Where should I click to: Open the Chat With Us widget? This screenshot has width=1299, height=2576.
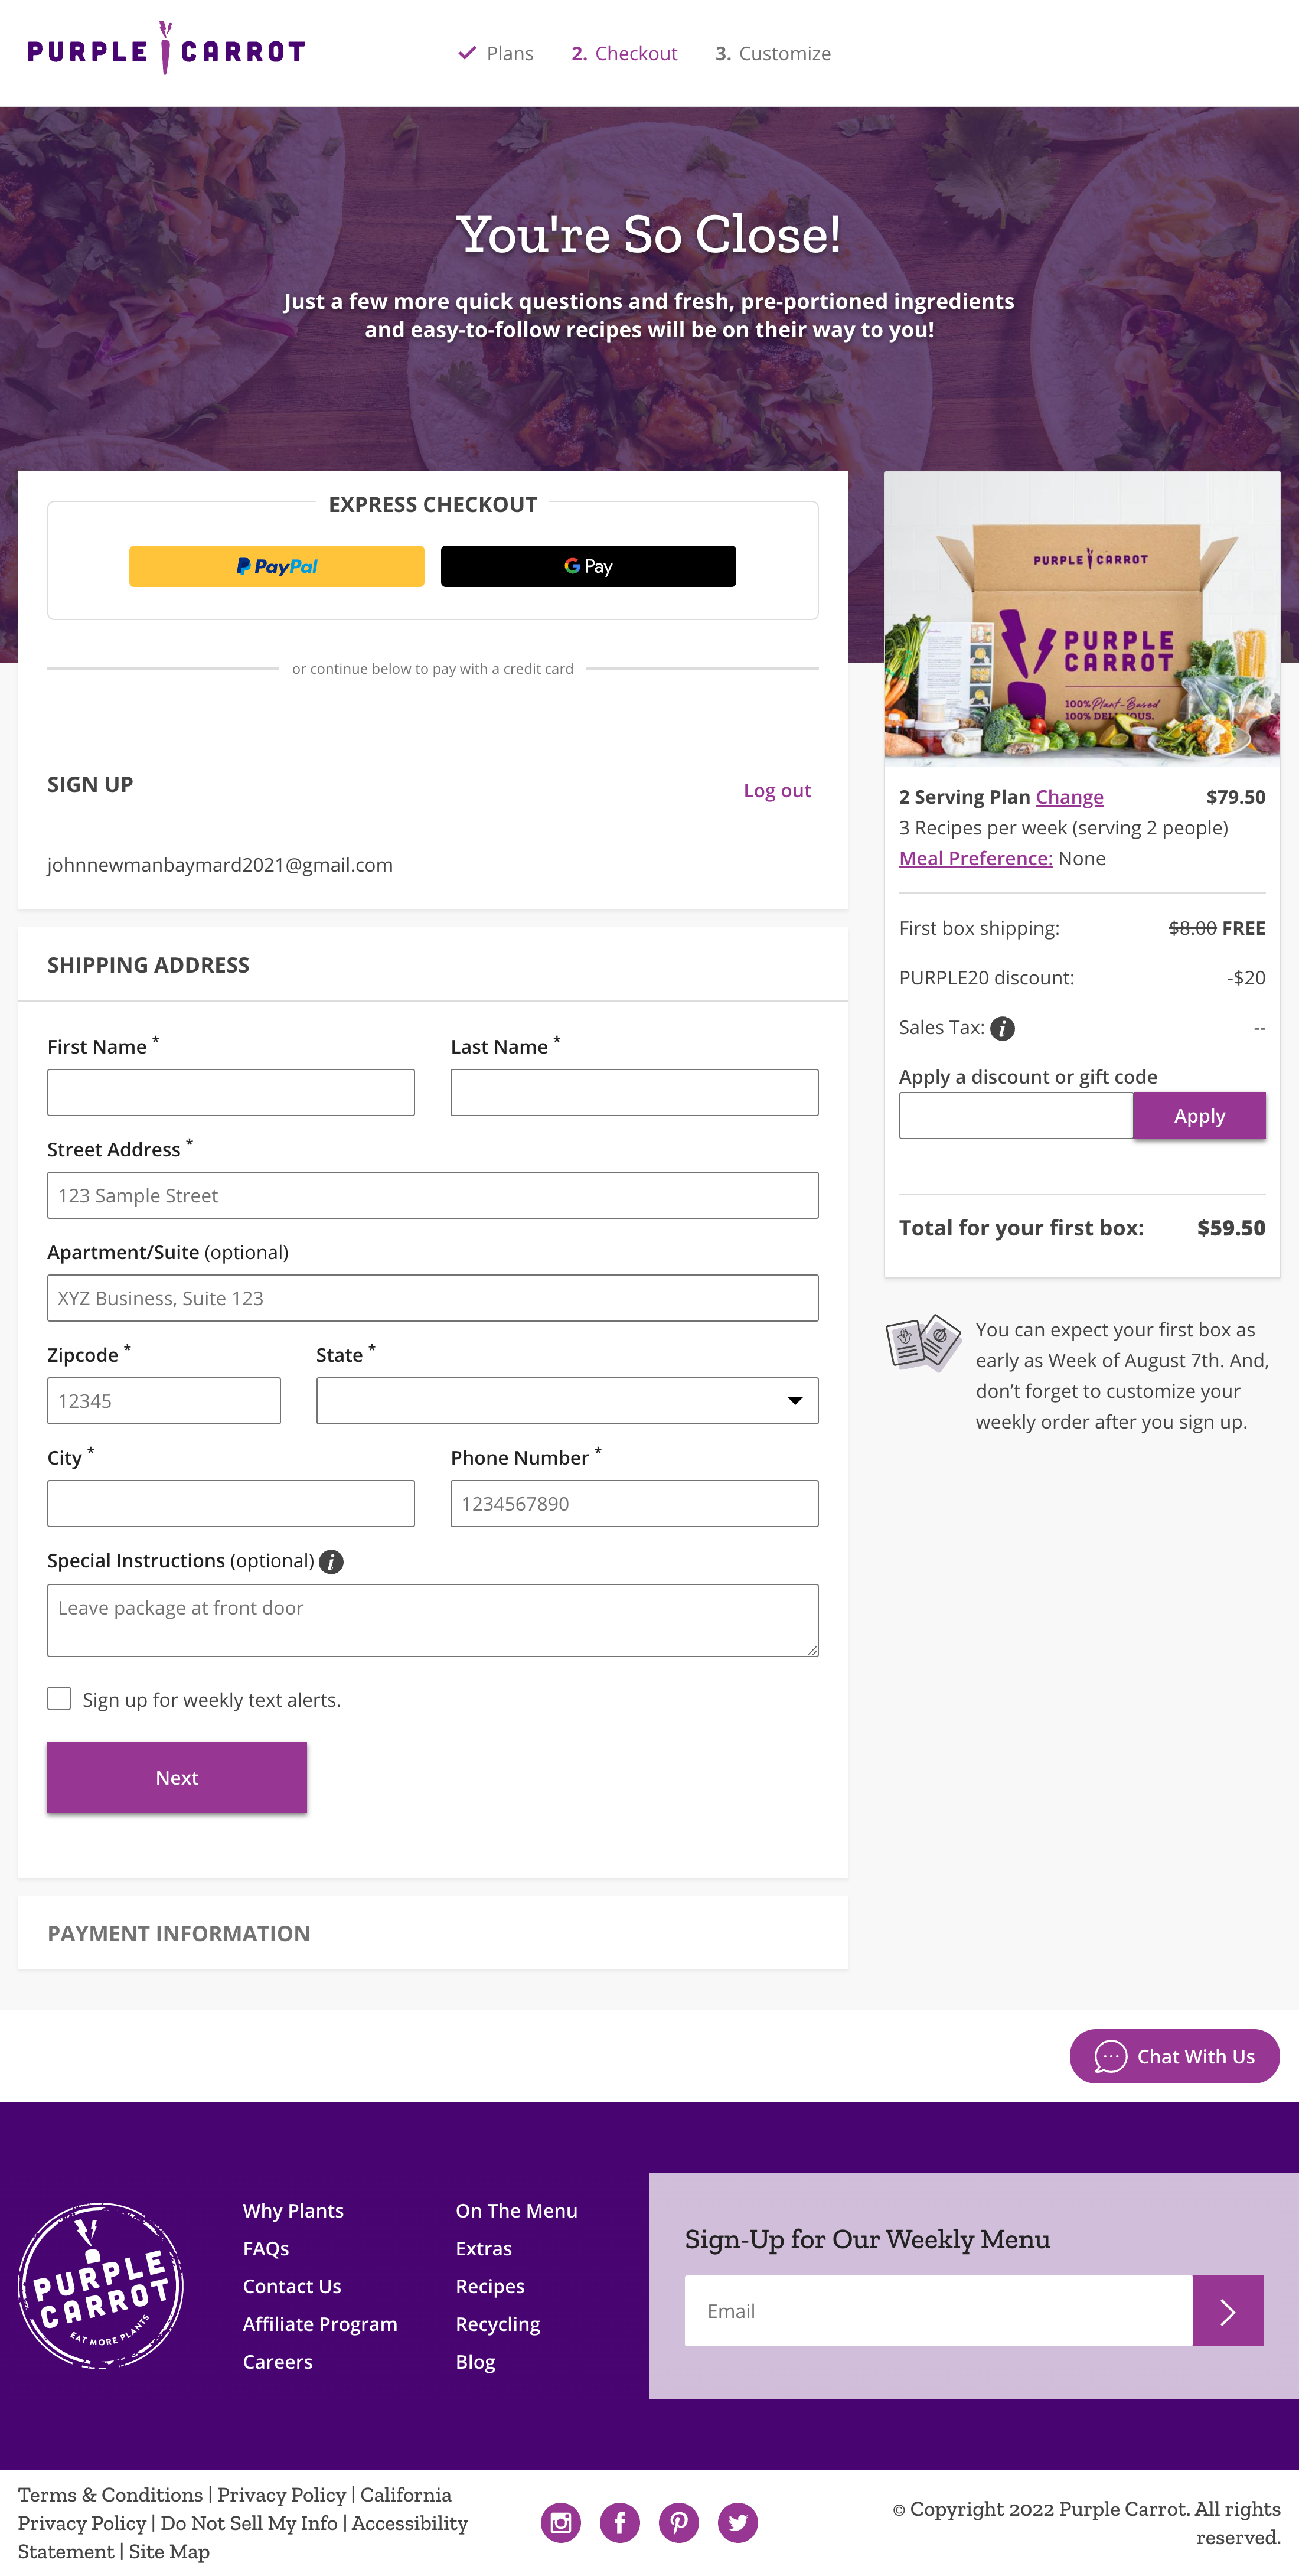[1174, 2056]
